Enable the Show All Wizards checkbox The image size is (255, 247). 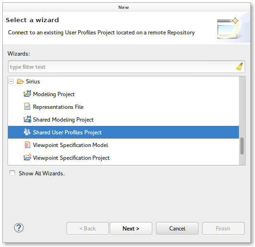pos(12,173)
